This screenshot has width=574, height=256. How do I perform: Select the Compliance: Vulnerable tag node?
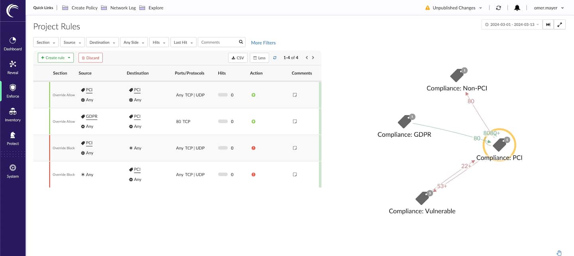[423, 198]
